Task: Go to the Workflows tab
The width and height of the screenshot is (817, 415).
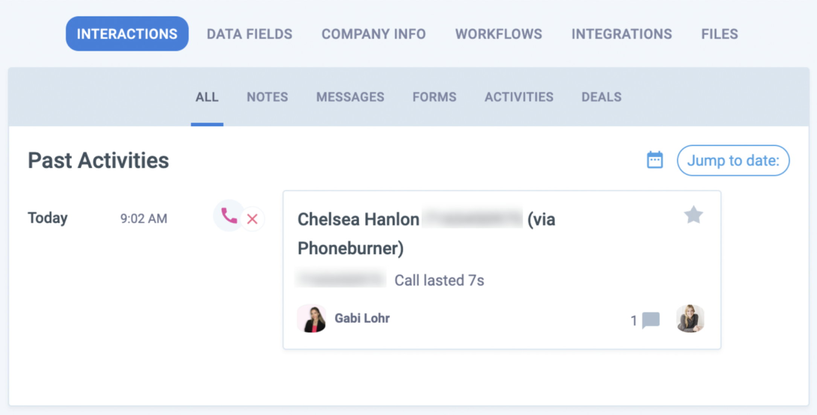Action: [x=498, y=34]
